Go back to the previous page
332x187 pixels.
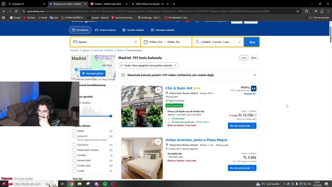4,11
